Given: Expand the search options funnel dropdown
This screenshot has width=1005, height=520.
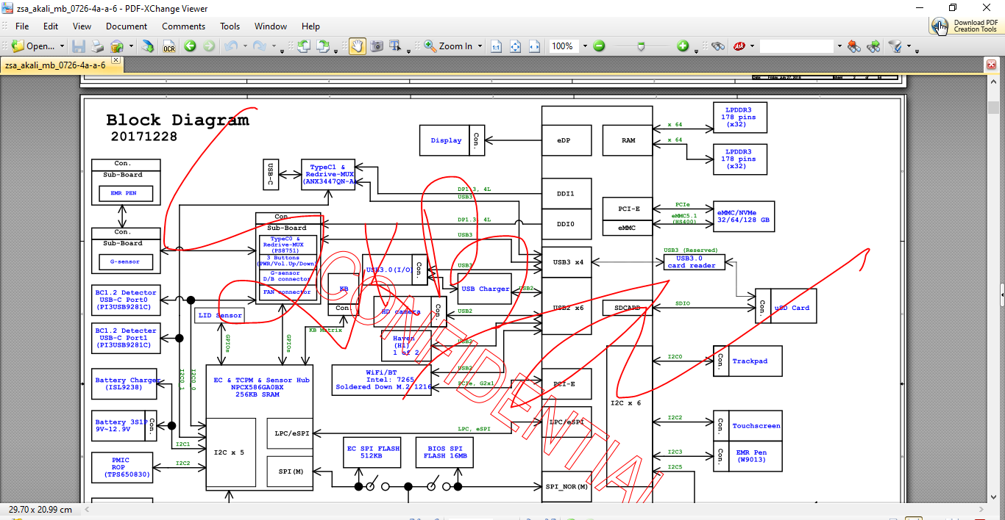Looking at the screenshot, I should (909, 46).
